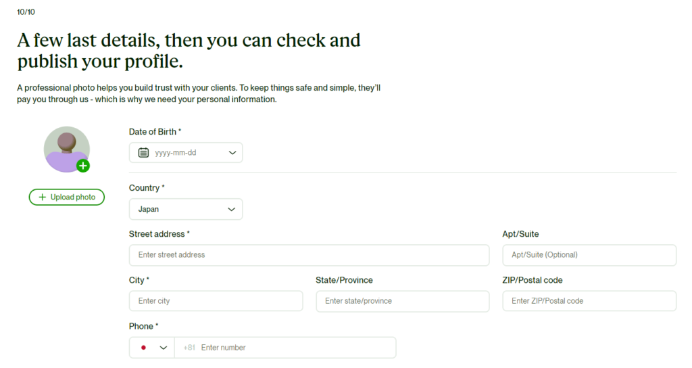Image resolution: width=692 pixels, height=368 pixels.
Task: Select the profile avatar placeholder image
Action: (67, 149)
